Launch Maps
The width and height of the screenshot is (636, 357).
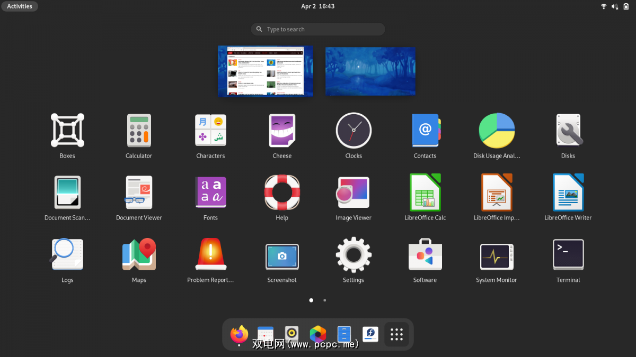139,254
